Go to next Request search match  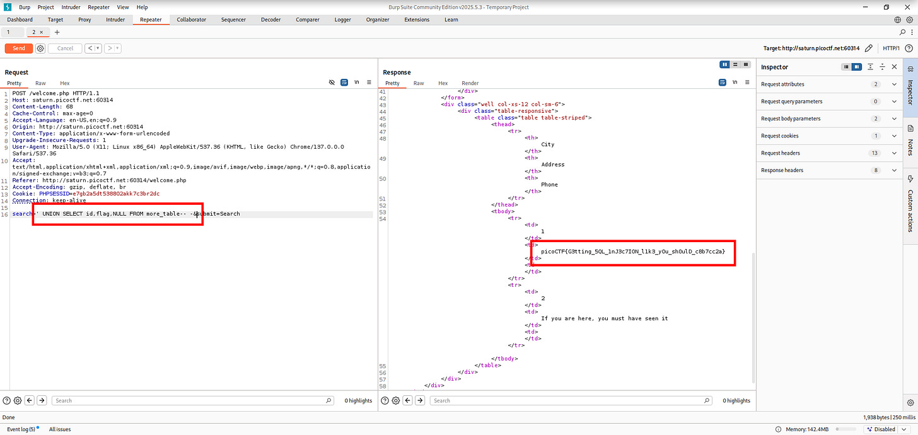(x=42, y=400)
